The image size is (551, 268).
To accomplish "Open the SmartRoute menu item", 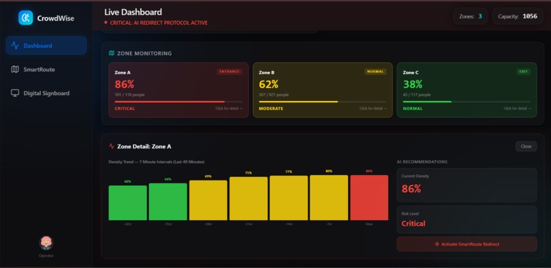I will [x=46, y=69].
